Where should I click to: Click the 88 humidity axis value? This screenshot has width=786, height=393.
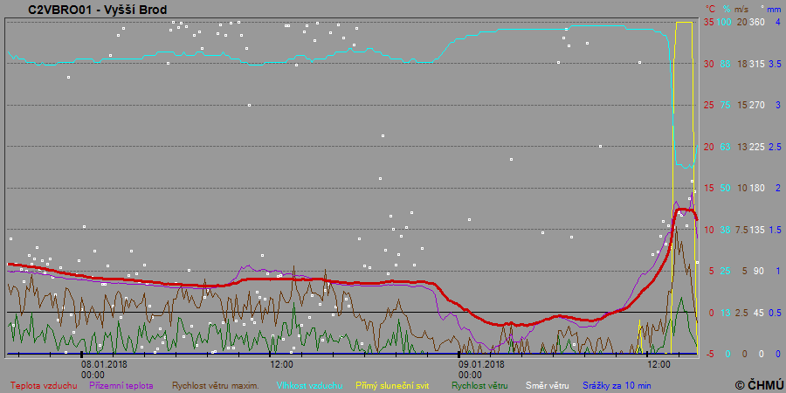point(725,64)
